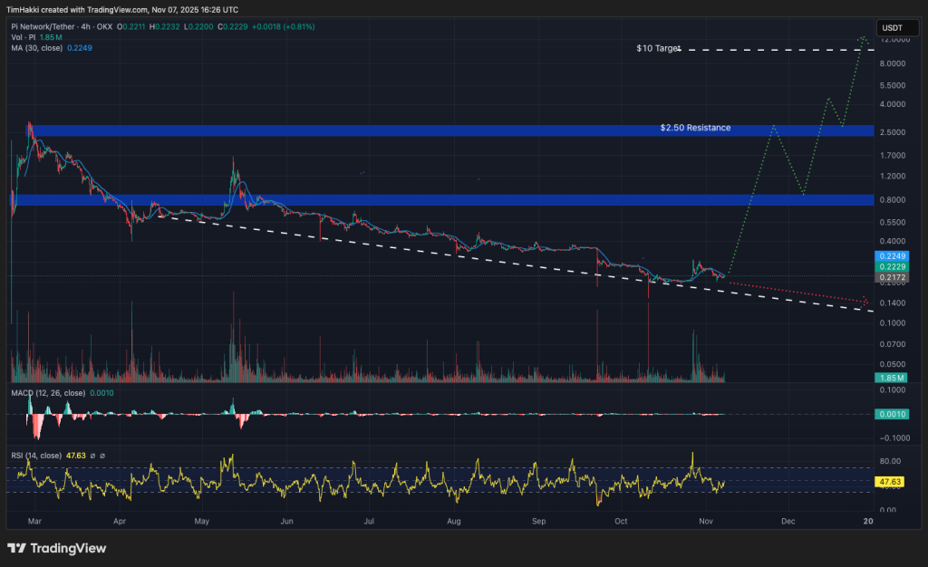The width and height of the screenshot is (928, 567).
Task: Select the RSI (14, close) legend
Action: [x=36, y=456]
